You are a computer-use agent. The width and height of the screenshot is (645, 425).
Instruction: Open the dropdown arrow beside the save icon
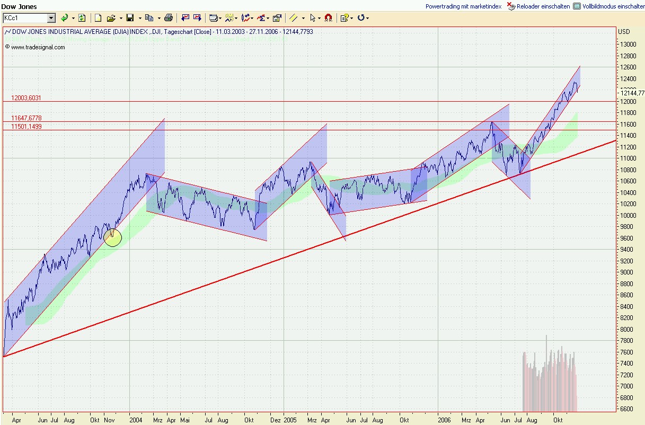tap(139, 18)
